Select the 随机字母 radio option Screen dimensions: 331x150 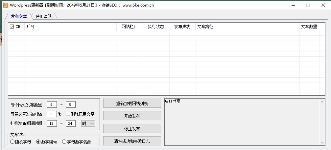pyautogui.click(x=12, y=142)
